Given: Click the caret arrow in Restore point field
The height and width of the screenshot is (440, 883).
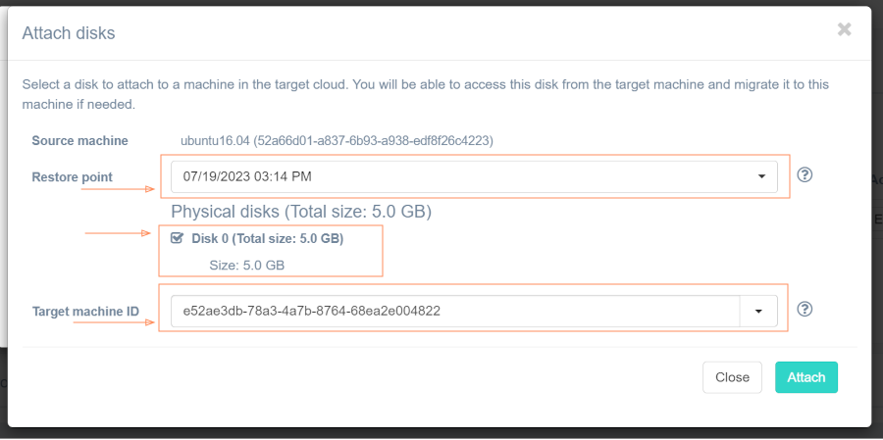Looking at the screenshot, I should [x=761, y=176].
